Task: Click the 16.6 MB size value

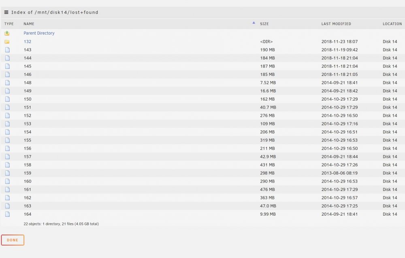Action: [x=268, y=91]
